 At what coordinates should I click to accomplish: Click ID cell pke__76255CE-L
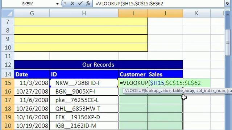[84, 100]
